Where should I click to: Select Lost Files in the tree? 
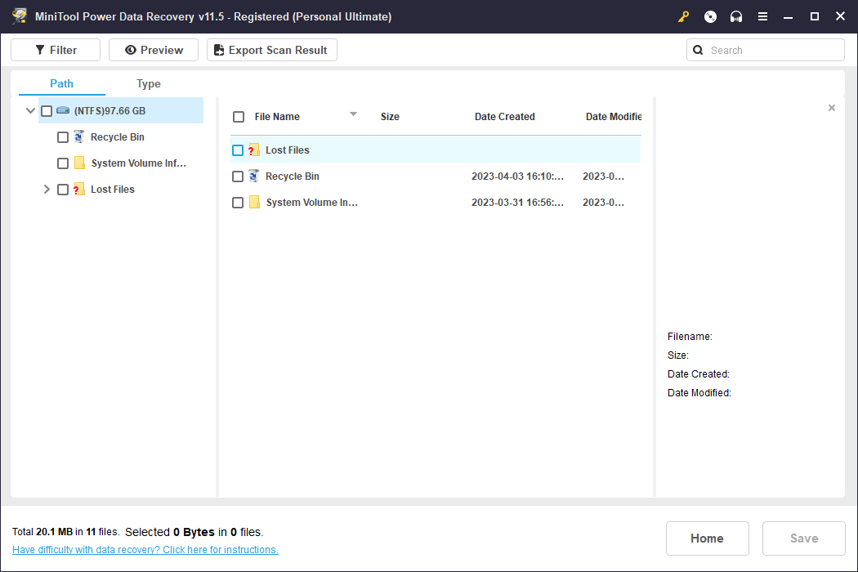point(113,190)
